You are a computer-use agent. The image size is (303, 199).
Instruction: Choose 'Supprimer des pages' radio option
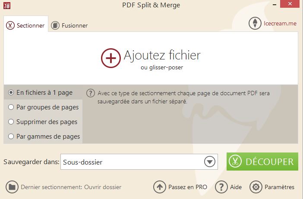[x=11, y=121]
